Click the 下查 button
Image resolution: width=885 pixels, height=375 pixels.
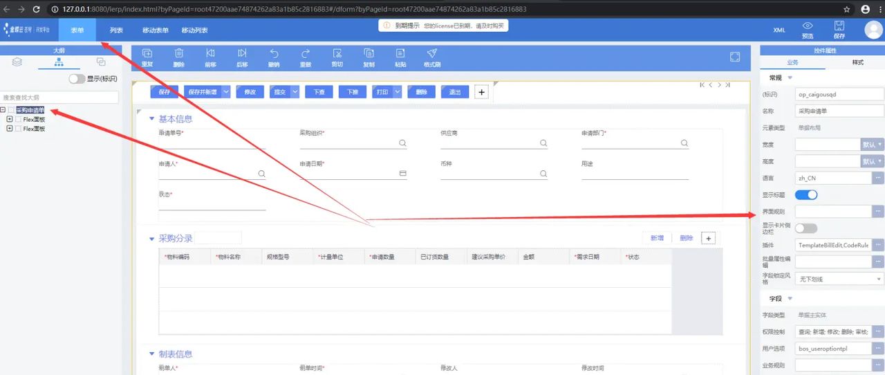319,91
